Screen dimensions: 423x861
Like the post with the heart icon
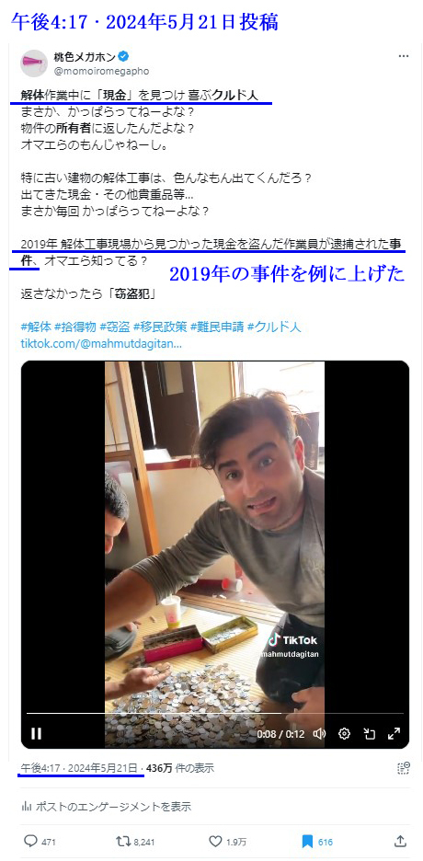click(215, 842)
